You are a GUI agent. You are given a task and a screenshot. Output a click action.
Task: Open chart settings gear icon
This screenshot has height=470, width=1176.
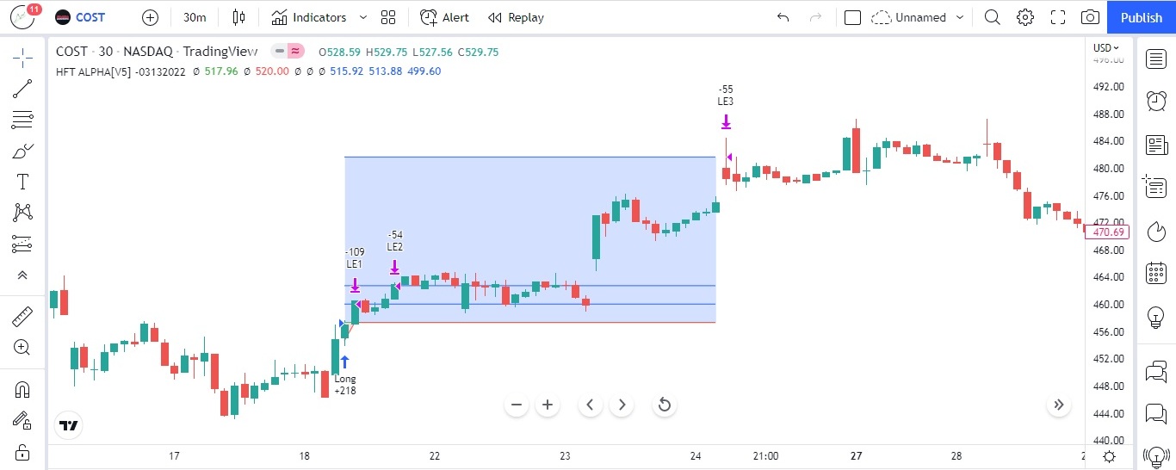point(1024,17)
